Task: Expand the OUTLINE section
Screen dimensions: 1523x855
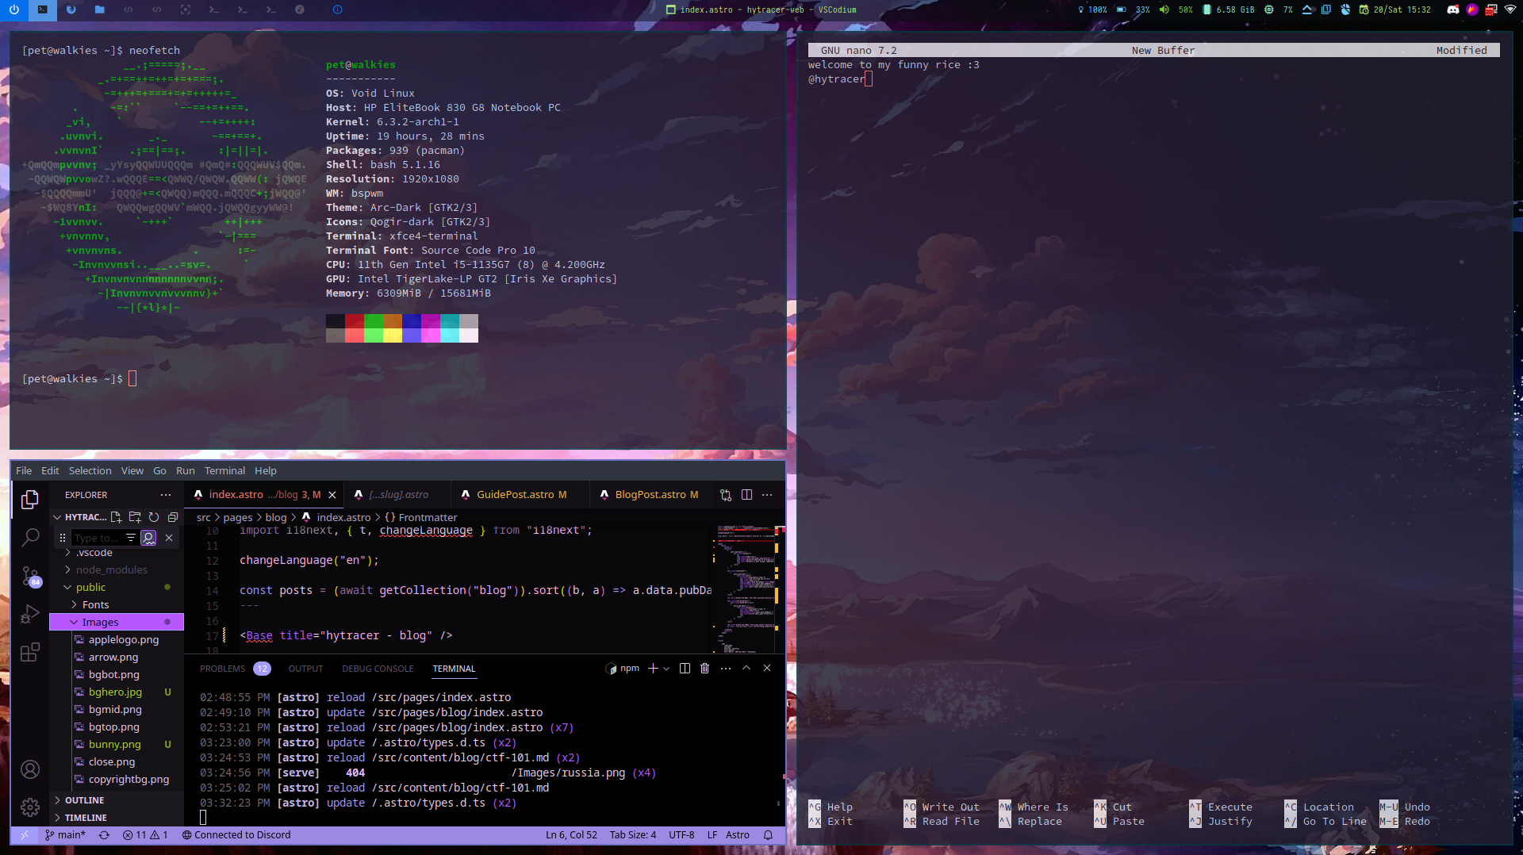Action: (x=84, y=800)
